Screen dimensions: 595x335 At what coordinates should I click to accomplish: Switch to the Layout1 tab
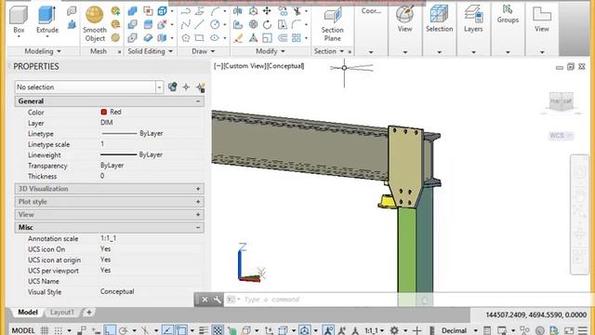(62, 313)
